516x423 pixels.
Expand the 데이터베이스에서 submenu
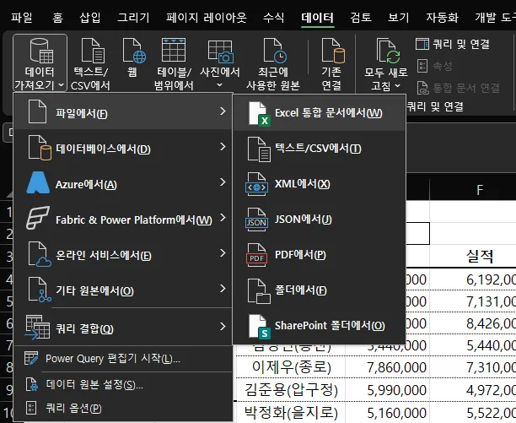click(x=125, y=149)
